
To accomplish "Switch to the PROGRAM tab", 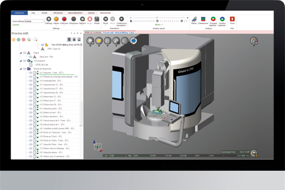I will coord(58,13).
